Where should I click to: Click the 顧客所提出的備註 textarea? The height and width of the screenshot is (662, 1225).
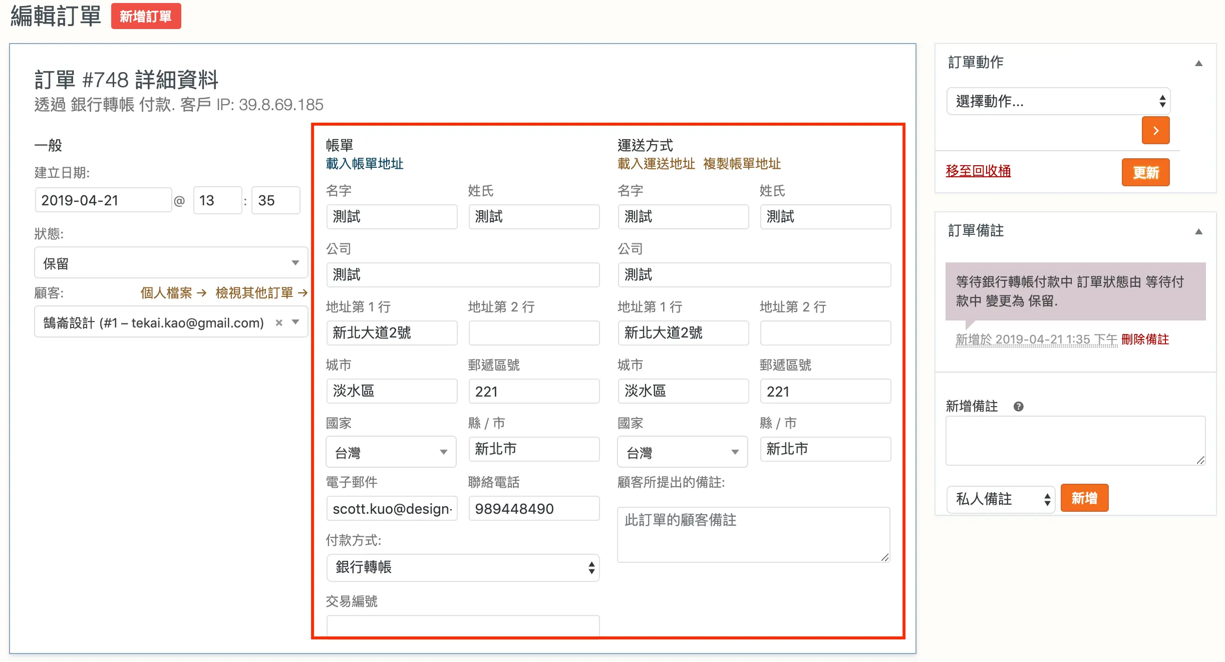tap(754, 535)
